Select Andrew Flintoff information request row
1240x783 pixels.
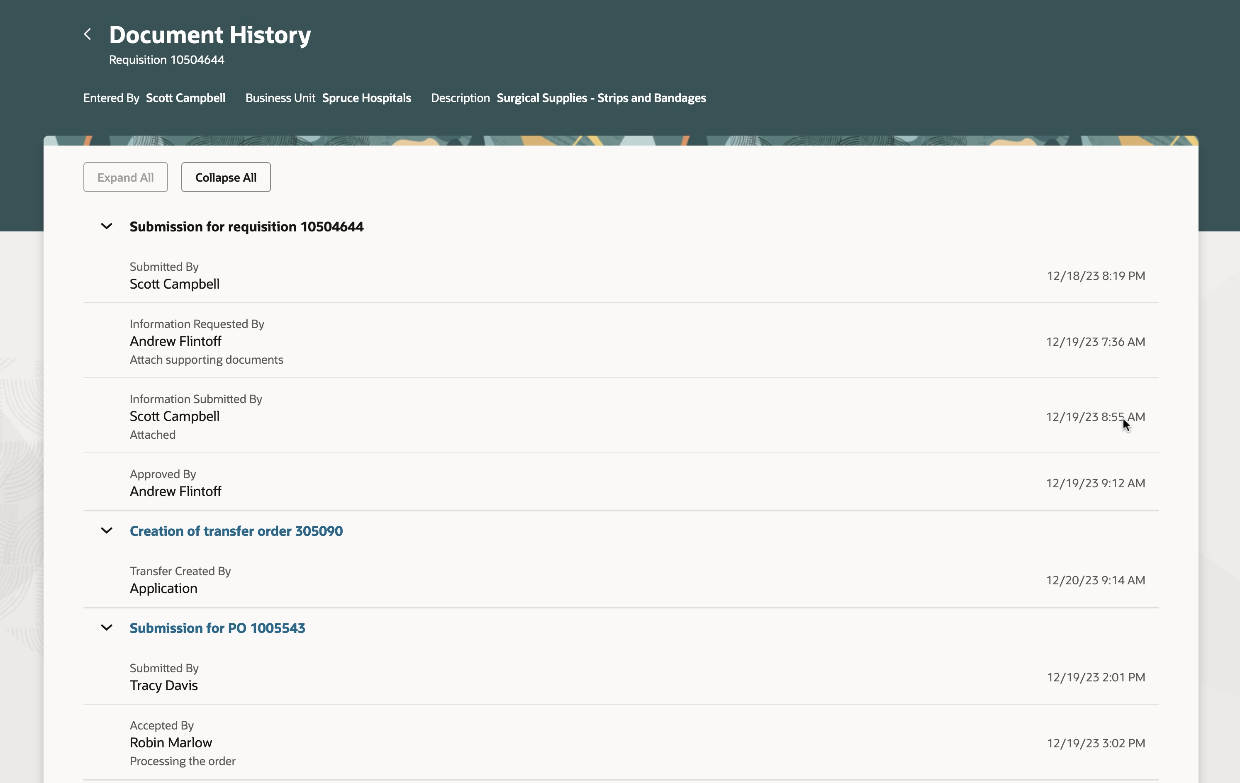tap(175, 341)
